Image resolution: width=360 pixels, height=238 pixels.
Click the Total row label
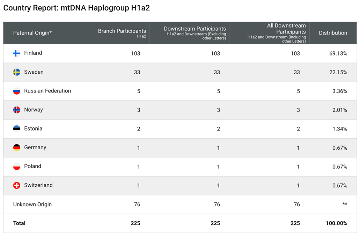tap(19, 223)
